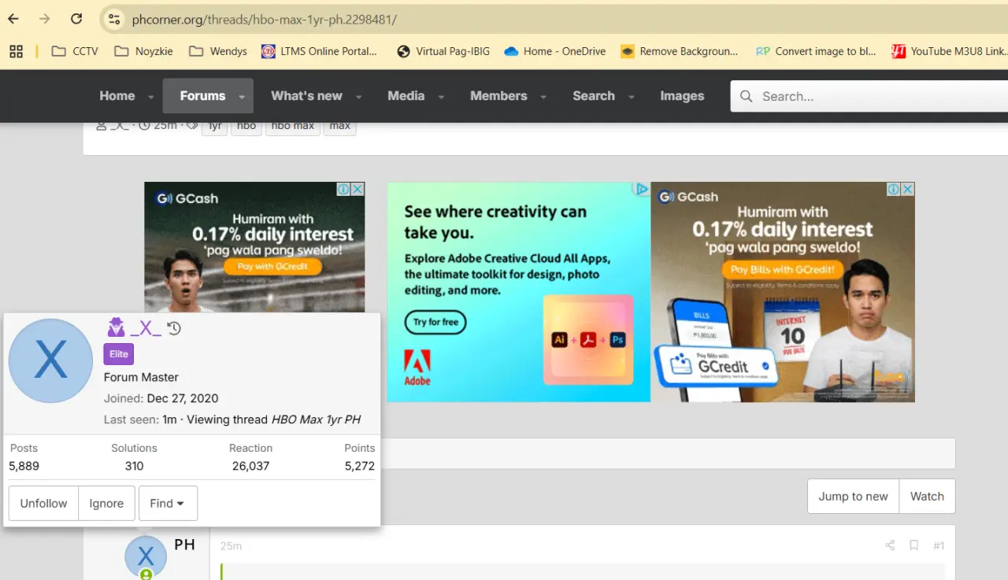1008x580 pixels.
Task: Open the Noyzkie bookmark folder
Action: [143, 51]
